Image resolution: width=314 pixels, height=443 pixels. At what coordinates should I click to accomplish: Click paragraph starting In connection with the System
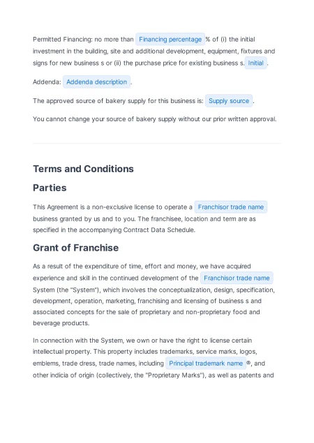(154, 358)
